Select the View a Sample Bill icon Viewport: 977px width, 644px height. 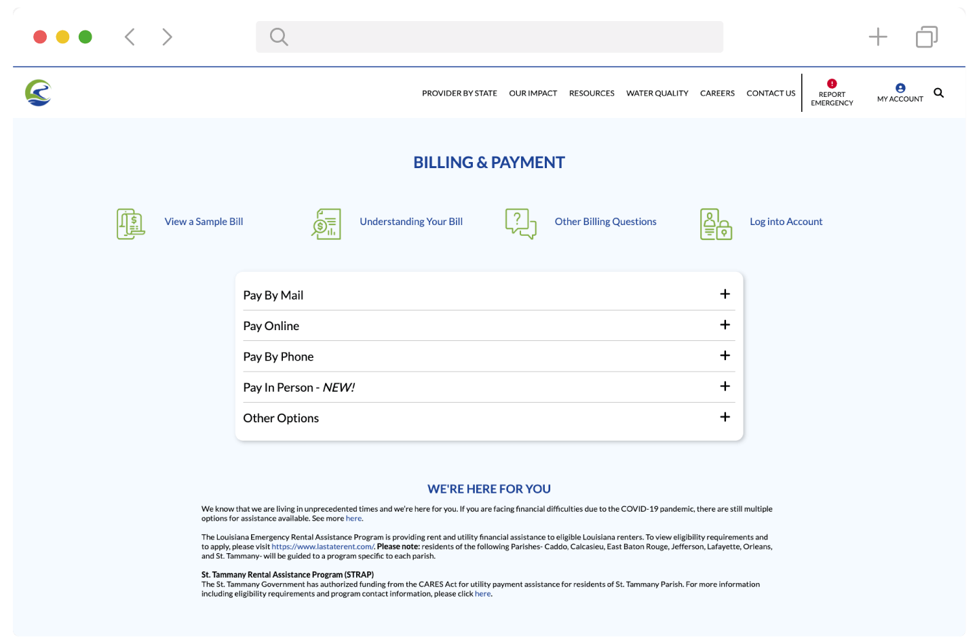[130, 224]
